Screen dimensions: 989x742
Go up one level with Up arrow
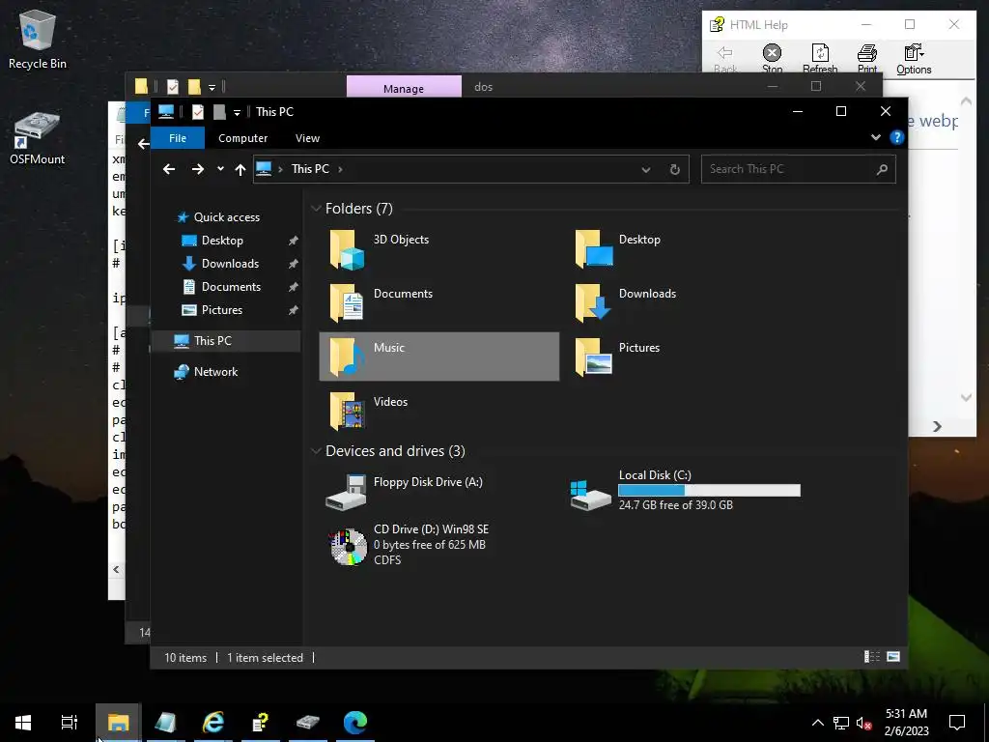[x=240, y=169]
